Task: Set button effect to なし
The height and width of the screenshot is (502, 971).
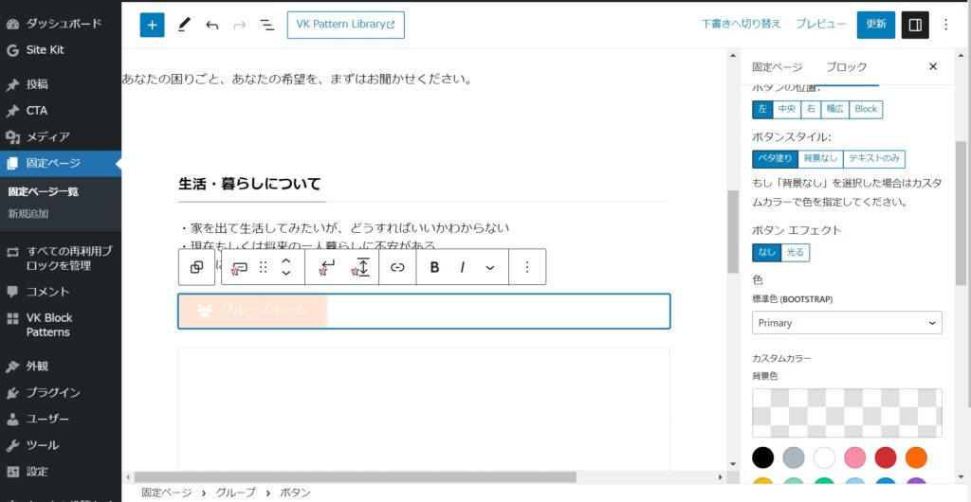Action: 766,252
